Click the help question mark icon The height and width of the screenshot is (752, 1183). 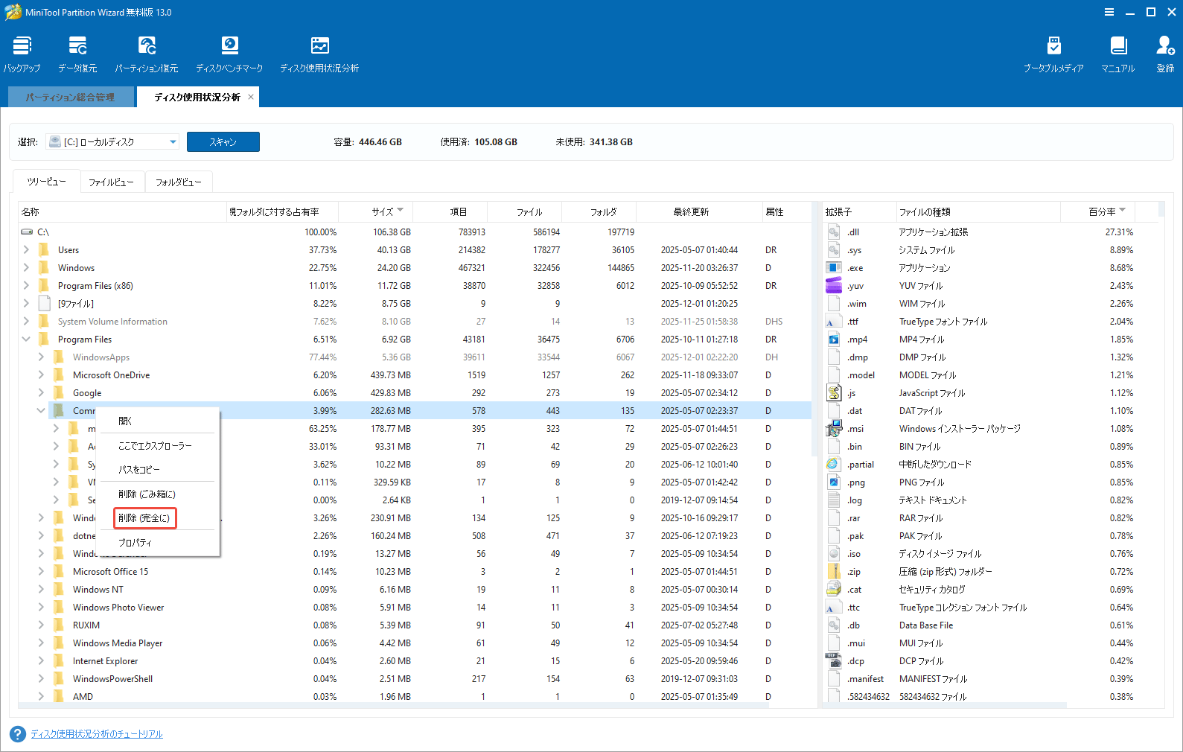[18, 734]
